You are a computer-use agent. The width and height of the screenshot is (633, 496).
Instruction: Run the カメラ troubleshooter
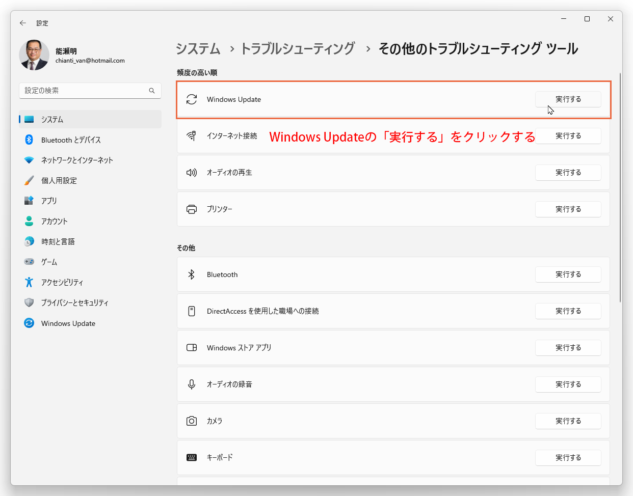coord(568,421)
